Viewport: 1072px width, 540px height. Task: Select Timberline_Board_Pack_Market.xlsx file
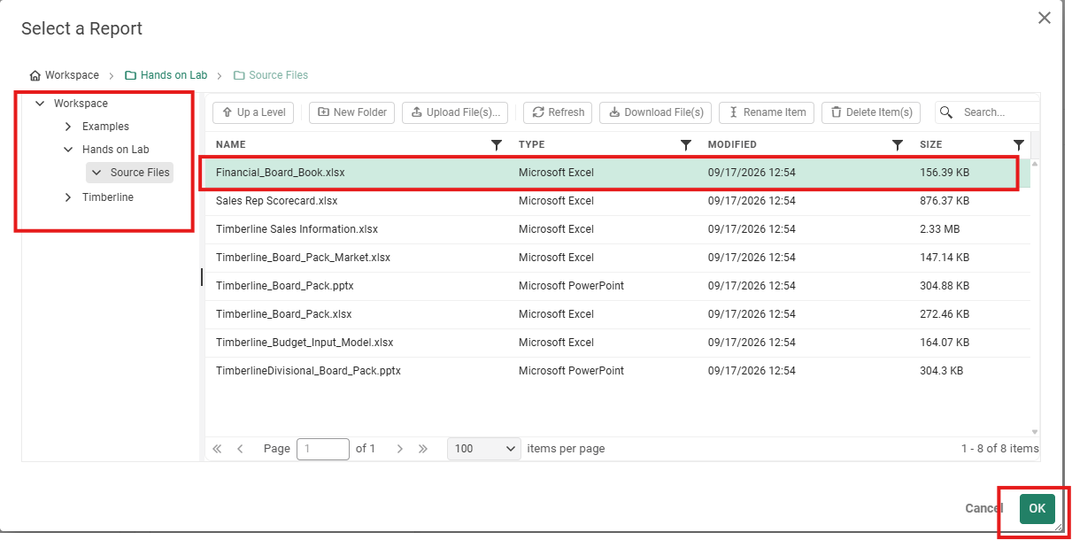click(x=617, y=258)
